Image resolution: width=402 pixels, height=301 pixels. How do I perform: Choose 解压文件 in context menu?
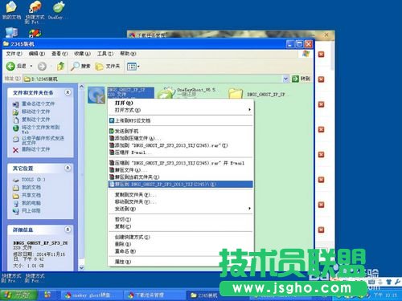pos(180,170)
